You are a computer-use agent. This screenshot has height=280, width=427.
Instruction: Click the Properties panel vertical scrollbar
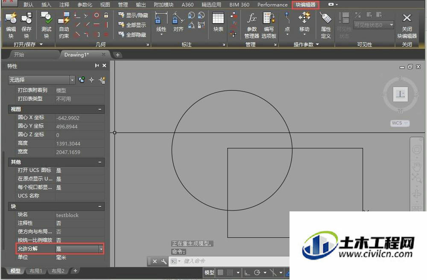pos(3,200)
